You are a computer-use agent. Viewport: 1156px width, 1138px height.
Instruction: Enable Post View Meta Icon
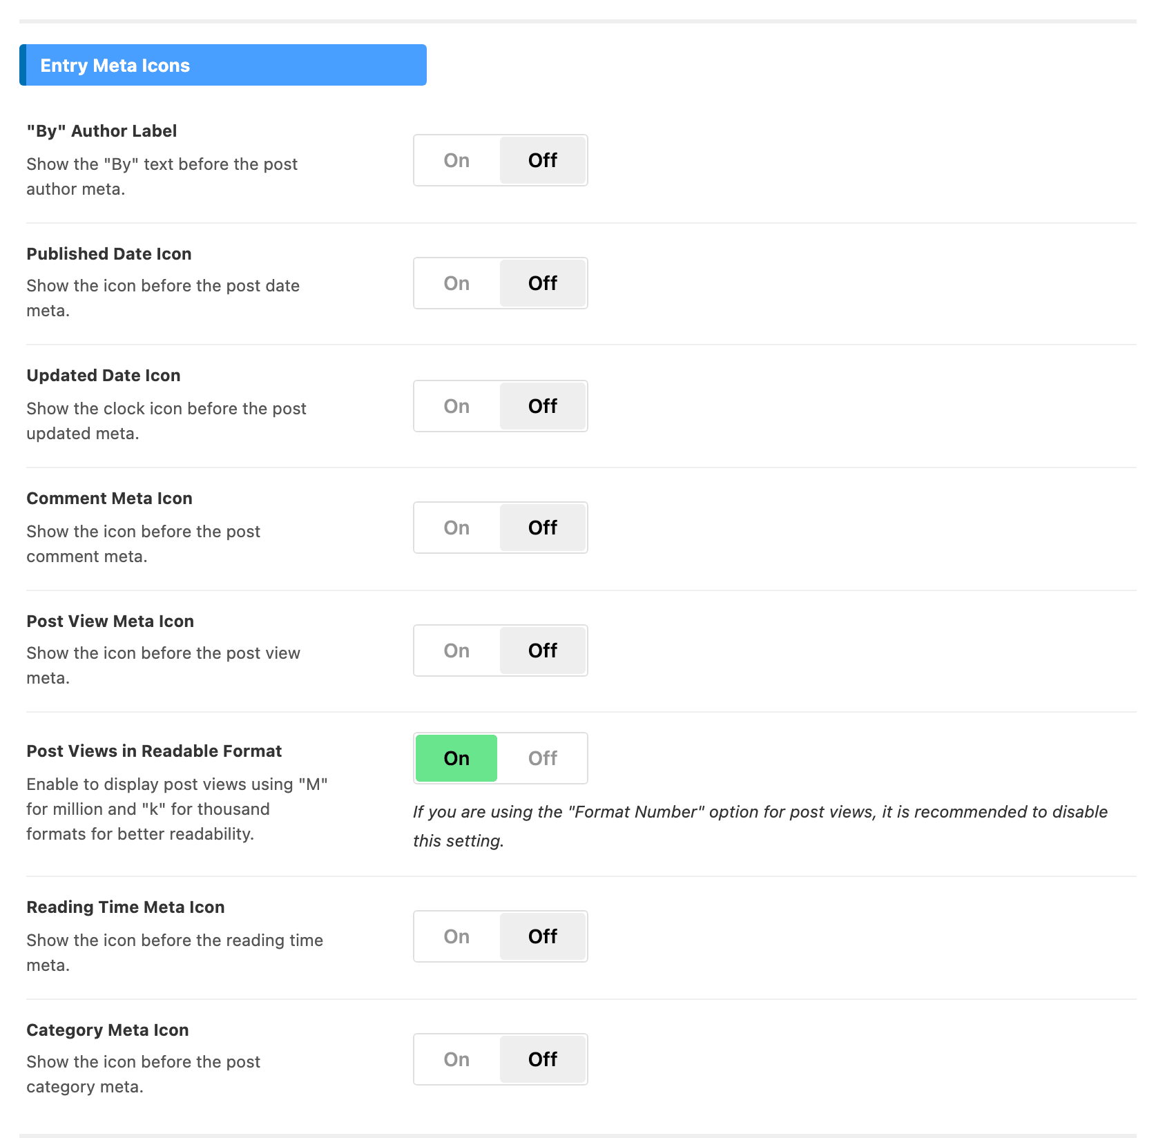(x=456, y=650)
